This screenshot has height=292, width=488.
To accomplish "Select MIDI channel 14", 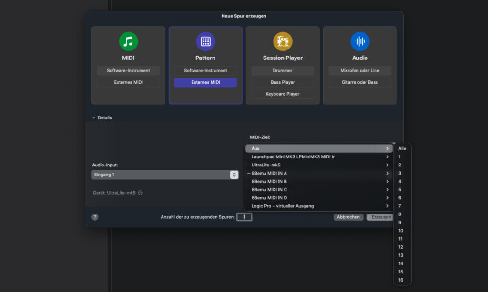I will (402, 263).
